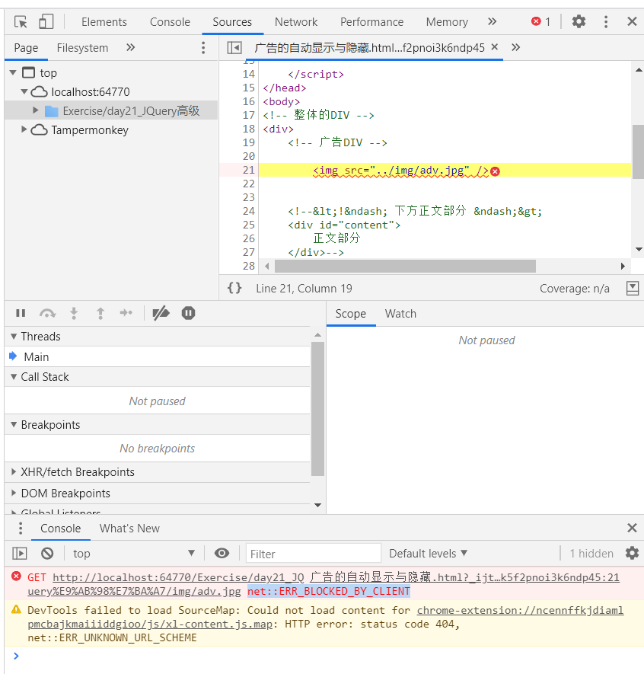Open the DevTools settings gear
644x674 pixels.
click(x=579, y=21)
